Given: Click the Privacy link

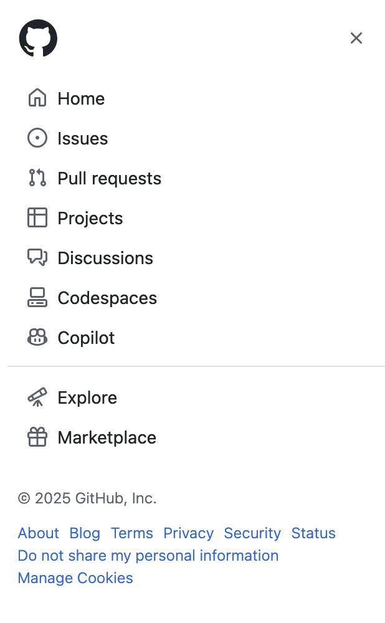Looking at the screenshot, I should [188, 533].
